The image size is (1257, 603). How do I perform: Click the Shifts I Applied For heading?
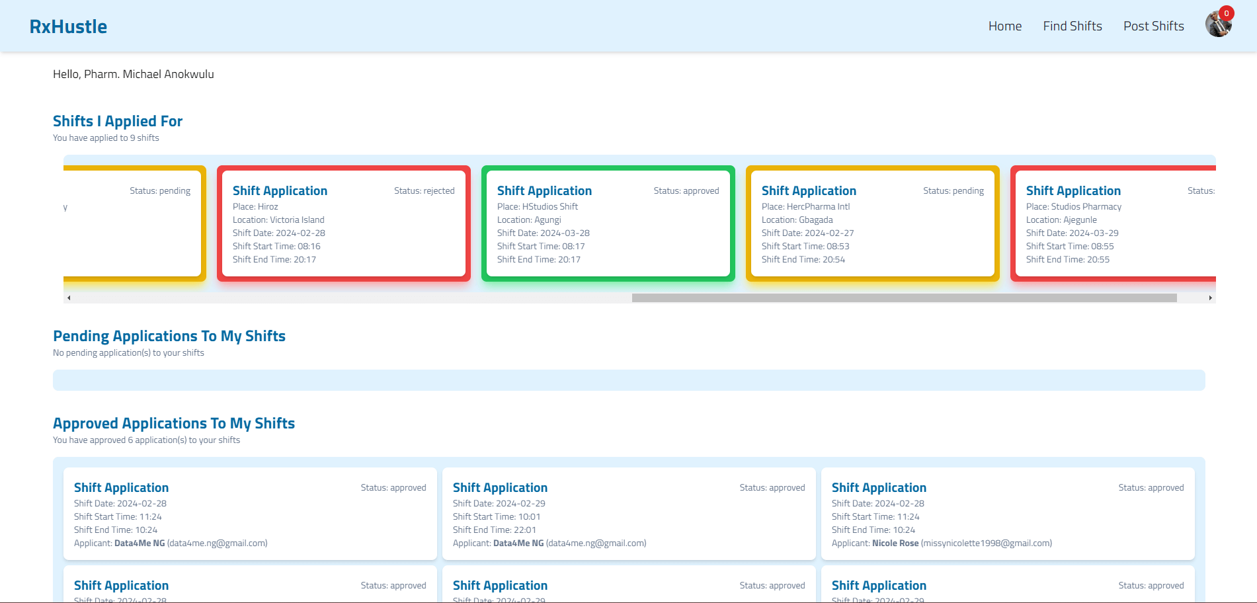[x=118, y=122]
